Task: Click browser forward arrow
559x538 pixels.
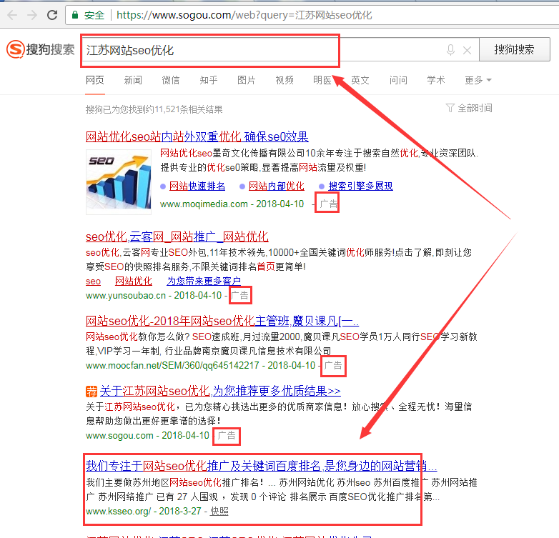Action: click(32, 15)
